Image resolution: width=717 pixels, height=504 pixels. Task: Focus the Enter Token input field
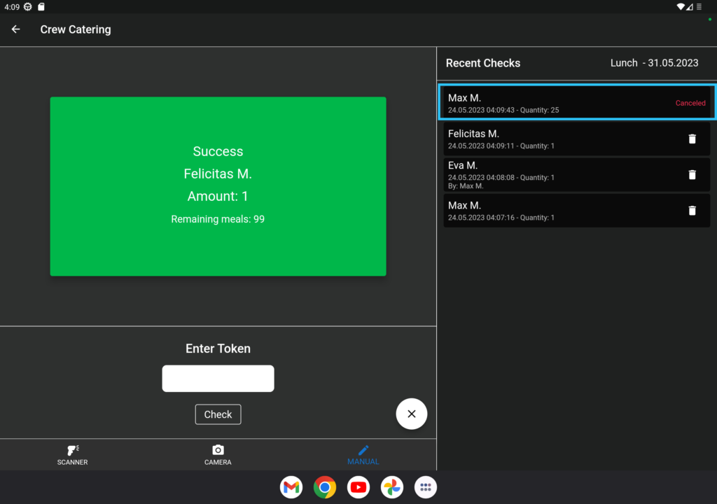pos(218,378)
